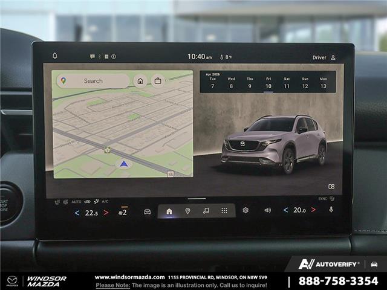Tap the outside temperature 8°C reading
387x290 pixels.
click(226, 57)
